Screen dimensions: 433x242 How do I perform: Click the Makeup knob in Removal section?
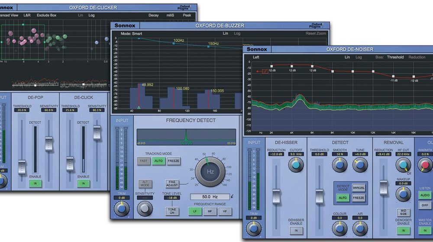(x=403, y=194)
